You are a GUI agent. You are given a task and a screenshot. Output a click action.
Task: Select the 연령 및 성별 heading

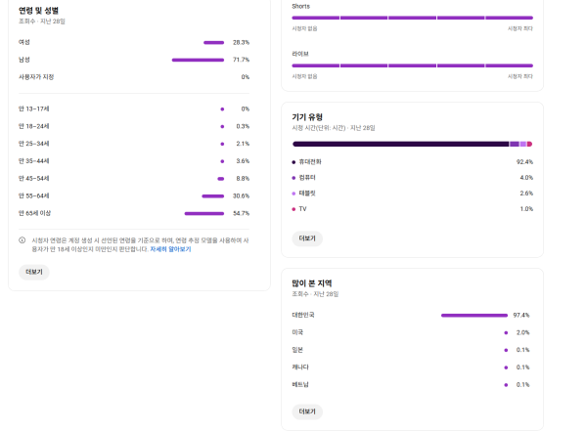pyautogui.click(x=38, y=11)
